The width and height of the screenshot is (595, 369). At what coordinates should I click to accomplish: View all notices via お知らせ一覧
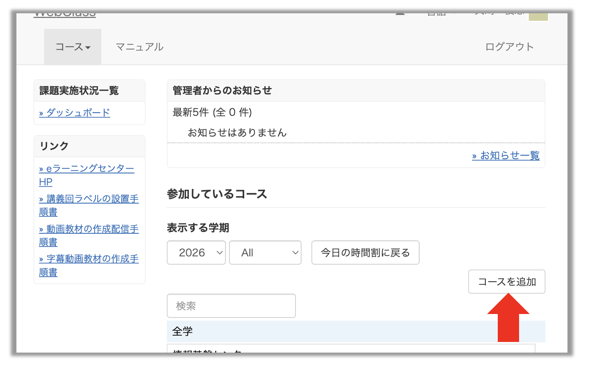[506, 156]
